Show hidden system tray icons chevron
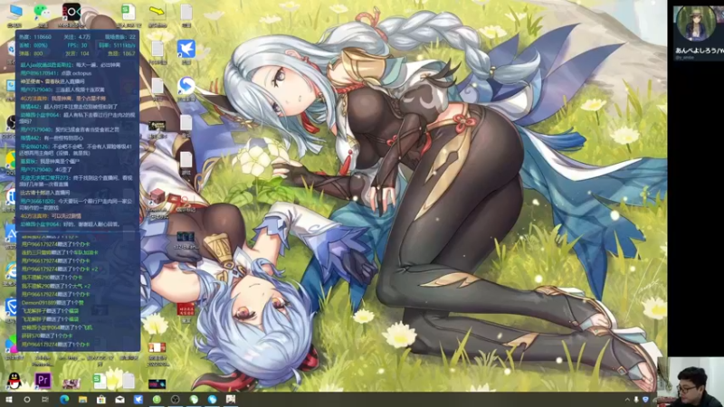Viewport: 724px width, 407px height. (627, 400)
